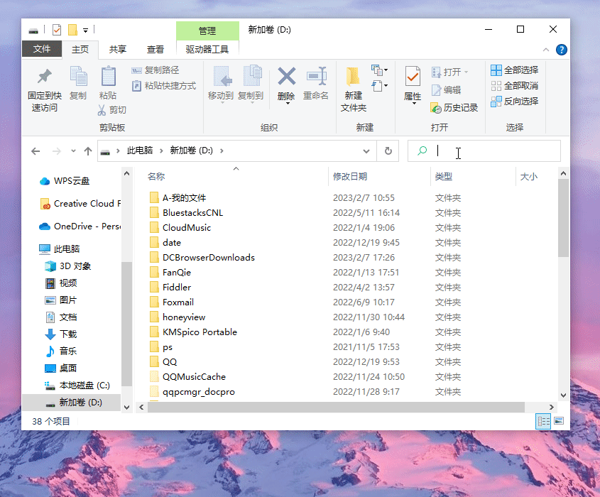The image size is (600, 497).
Task: Switch to details view icon in status bar
Action: [543, 422]
